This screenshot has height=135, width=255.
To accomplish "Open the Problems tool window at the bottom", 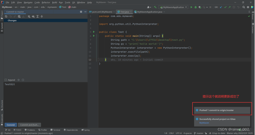I will [x=30, y=130].
